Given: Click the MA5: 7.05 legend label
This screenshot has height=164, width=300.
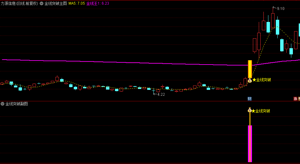Looking at the screenshot, I should coord(77,3).
